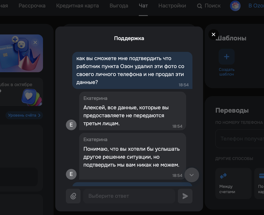Go to the Настройки tab
Image resolution: width=264 pixels, height=215 pixels.
point(172,6)
